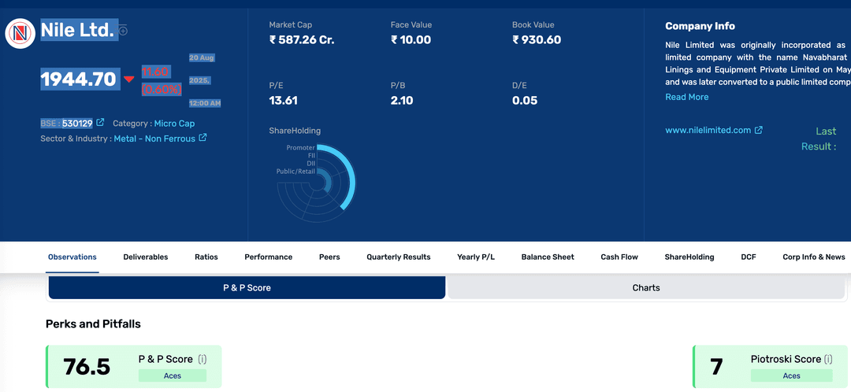Click the P/B value 2.10

pyautogui.click(x=402, y=100)
